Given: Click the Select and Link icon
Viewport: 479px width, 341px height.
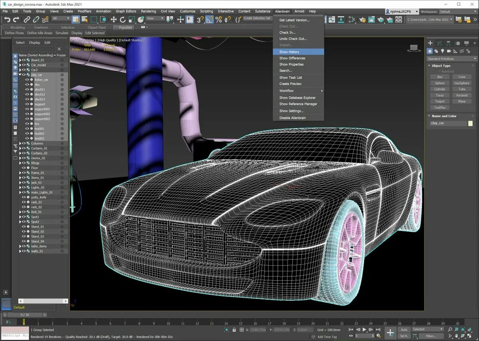Looking at the screenshot, I should coord(27,19).
